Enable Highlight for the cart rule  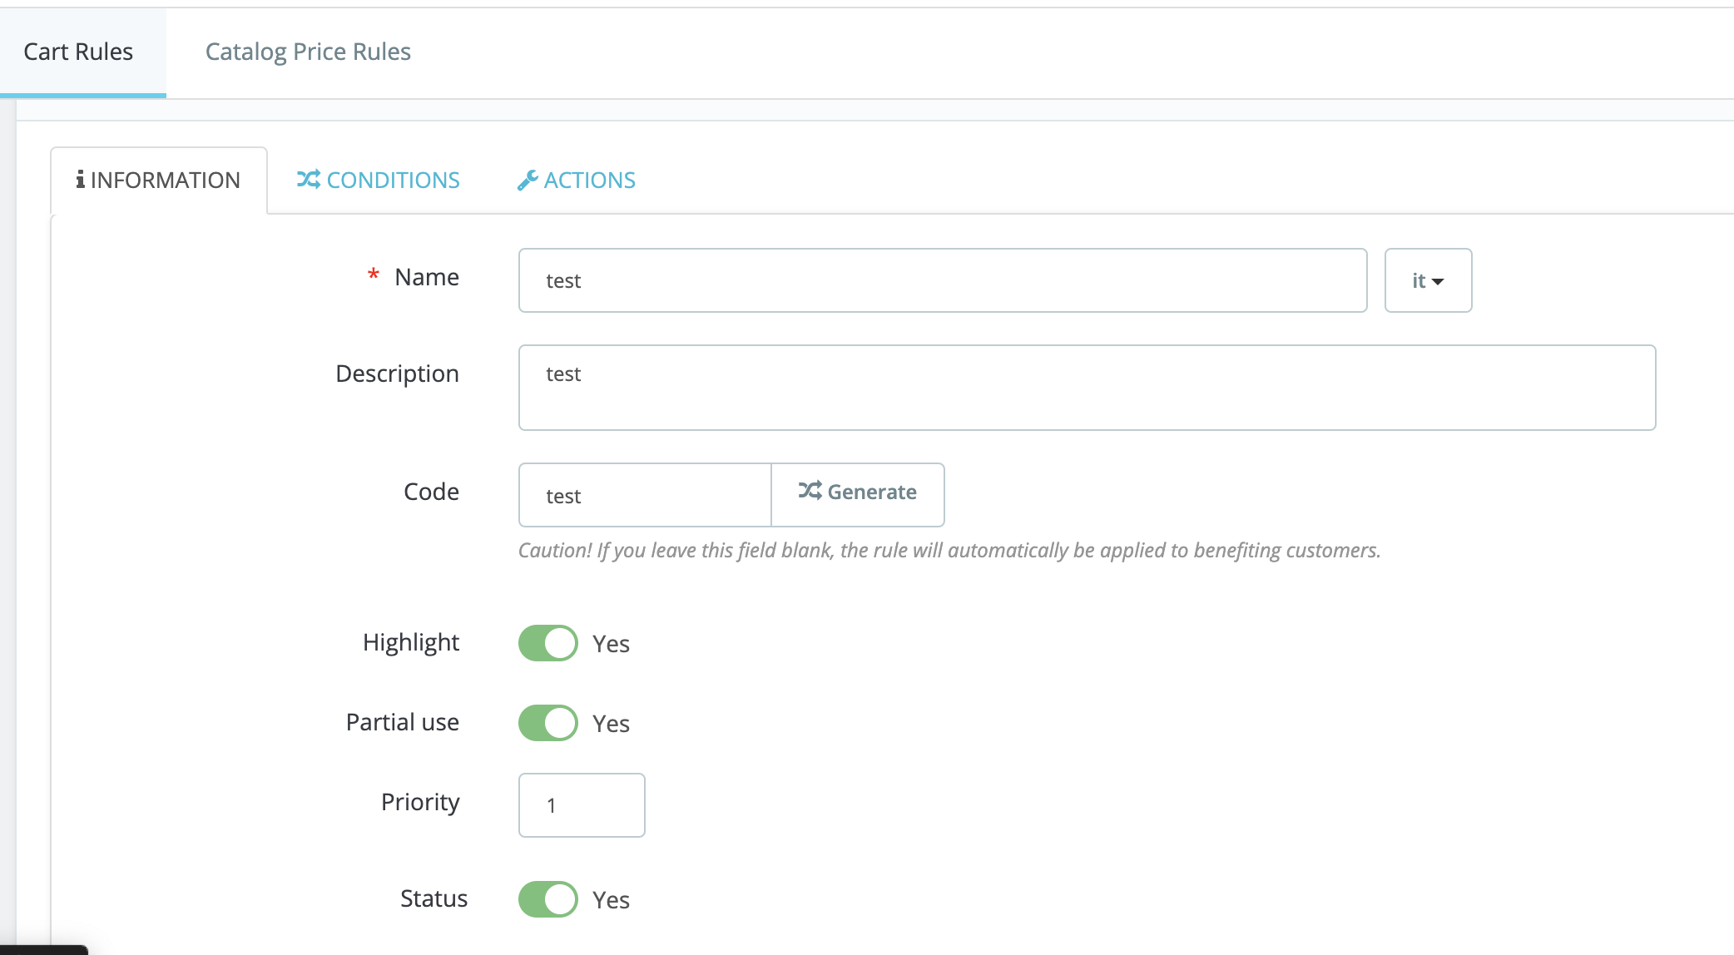pos(547,642)
